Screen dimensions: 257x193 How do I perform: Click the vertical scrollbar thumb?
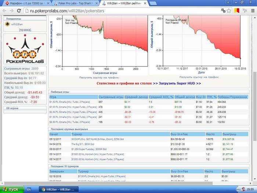click(x=254, y=106)
